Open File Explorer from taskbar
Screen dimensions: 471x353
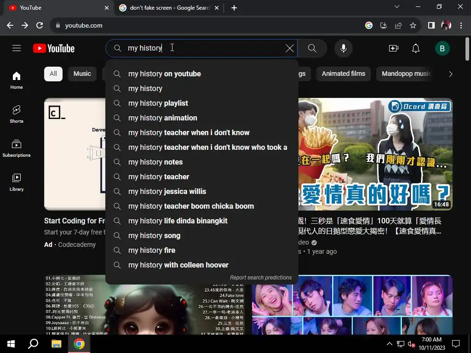(x=56, y=344)
